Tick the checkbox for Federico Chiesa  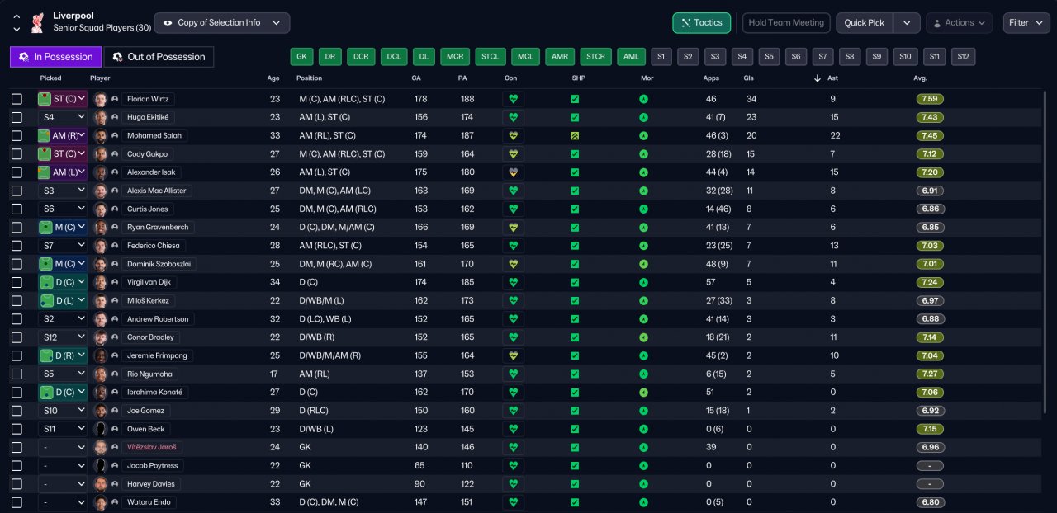17,246
